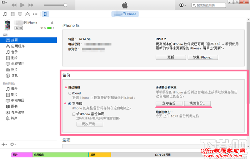The width and height of the screenshot is (250, 161).
Task: Click the 今天 上午 10:43 备份到此电脑 text
Action: click(177, 116)
